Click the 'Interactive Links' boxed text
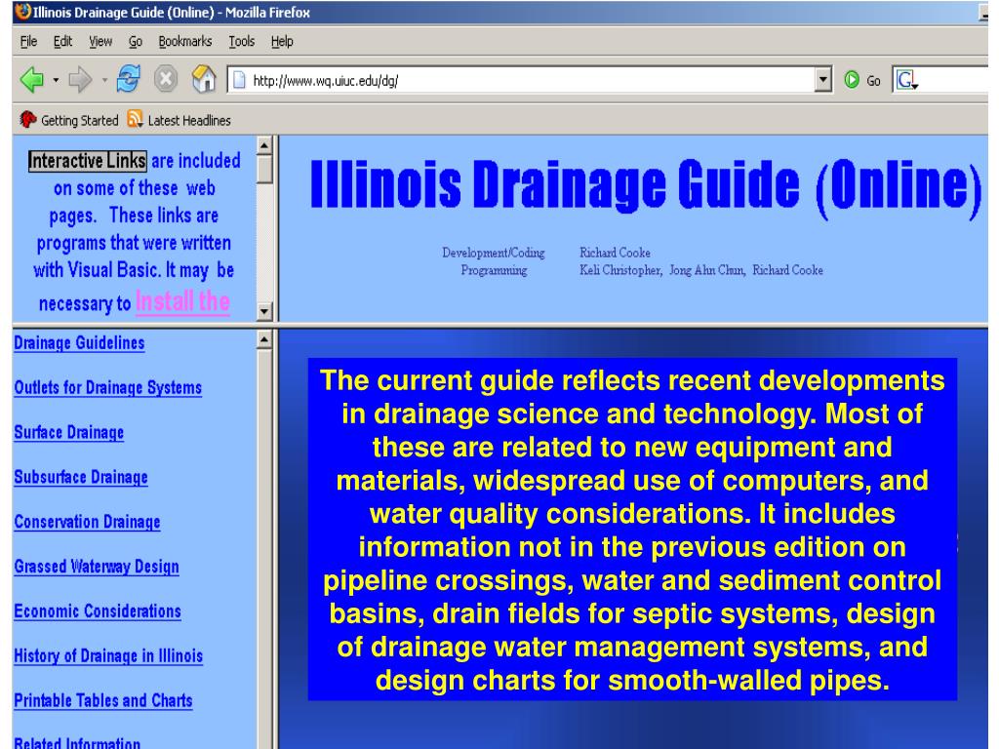Viewport: 999px width, 749px height. 87,161
